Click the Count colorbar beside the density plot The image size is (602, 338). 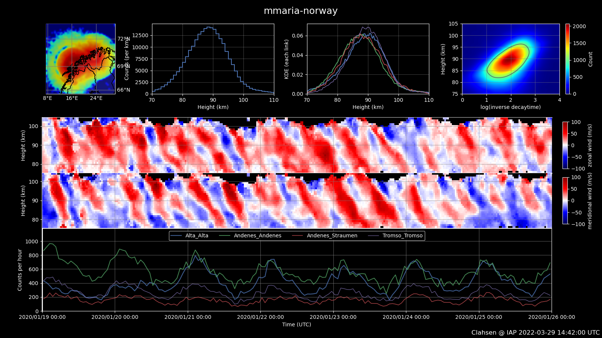[567, 59]
